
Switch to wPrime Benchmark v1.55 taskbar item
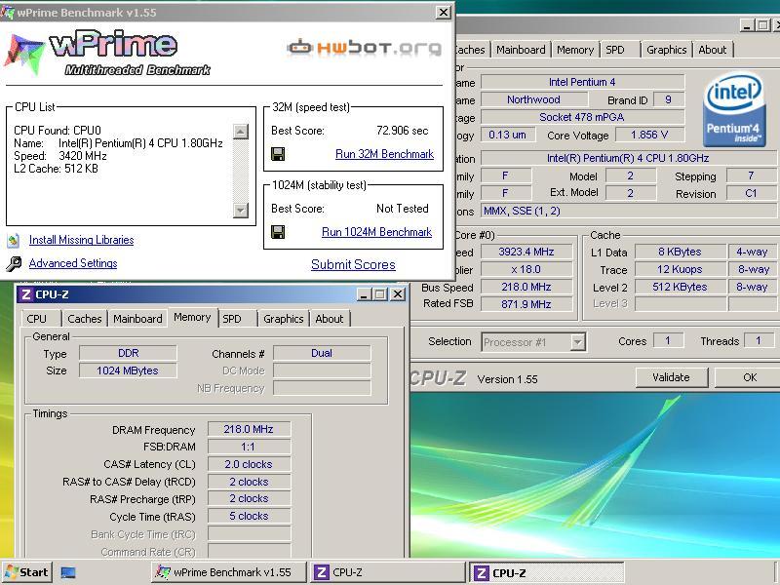229,572
